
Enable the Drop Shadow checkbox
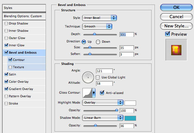6,23
